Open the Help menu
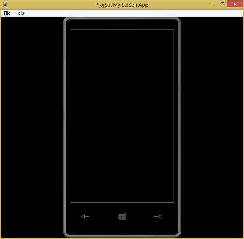This screenshot has height=239, width=244. point(20,13)
